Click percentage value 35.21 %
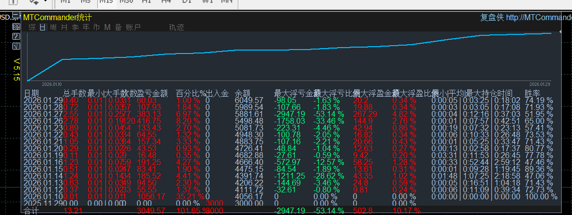This screenshot has height=215, width=572. pyautogui.click(x=190, y=196)
